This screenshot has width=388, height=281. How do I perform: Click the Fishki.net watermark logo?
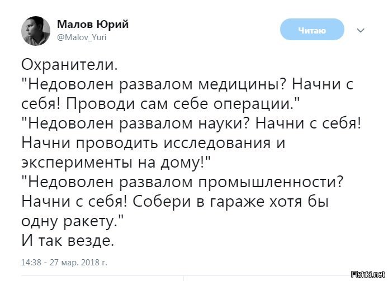[x=368, y=274]
